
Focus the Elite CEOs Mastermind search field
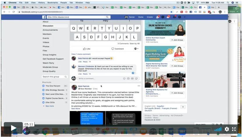point(76,17)
